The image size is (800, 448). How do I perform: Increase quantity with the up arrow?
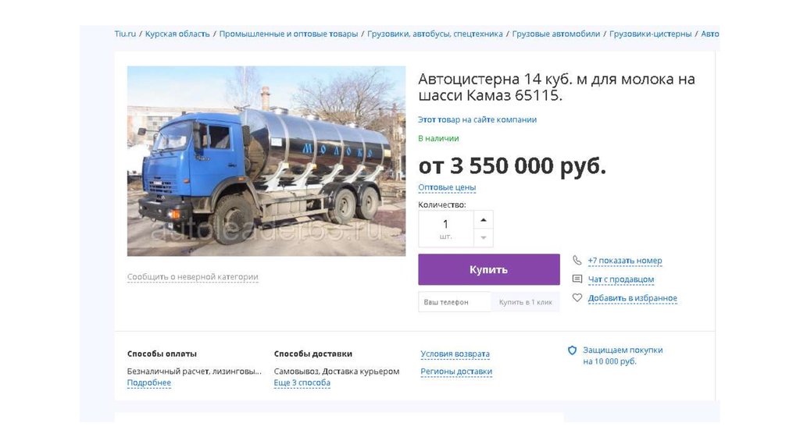(x=484, y=220)
